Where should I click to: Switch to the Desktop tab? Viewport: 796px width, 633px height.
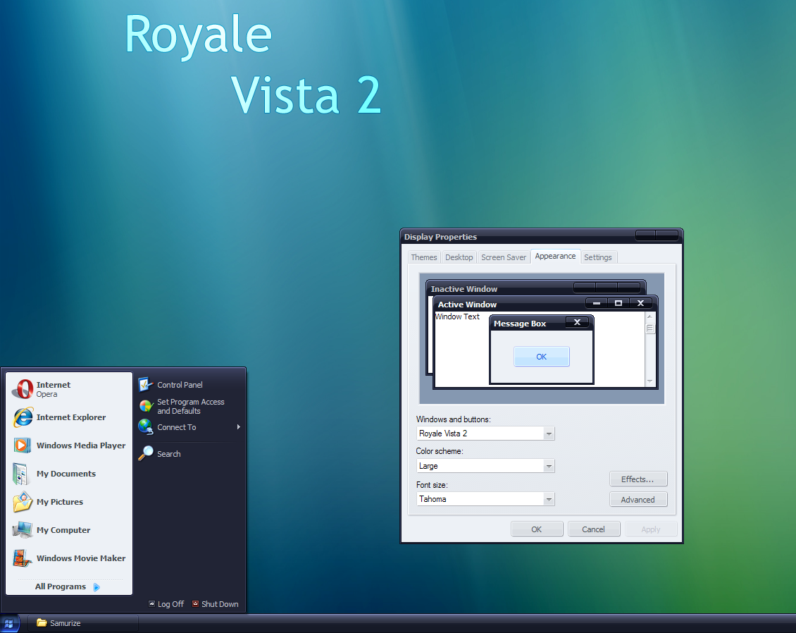[x=459, y=257]
